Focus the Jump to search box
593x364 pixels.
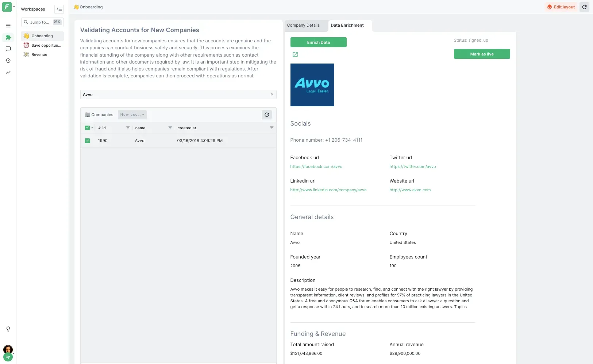point(42,22)
